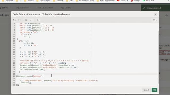Open the Apex Application bookmark folder
This screenshot has width=170, height=95.
[105, 1]
